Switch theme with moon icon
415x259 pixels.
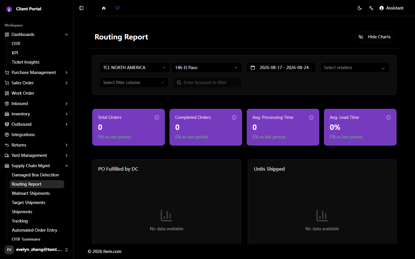coord(360,8)
